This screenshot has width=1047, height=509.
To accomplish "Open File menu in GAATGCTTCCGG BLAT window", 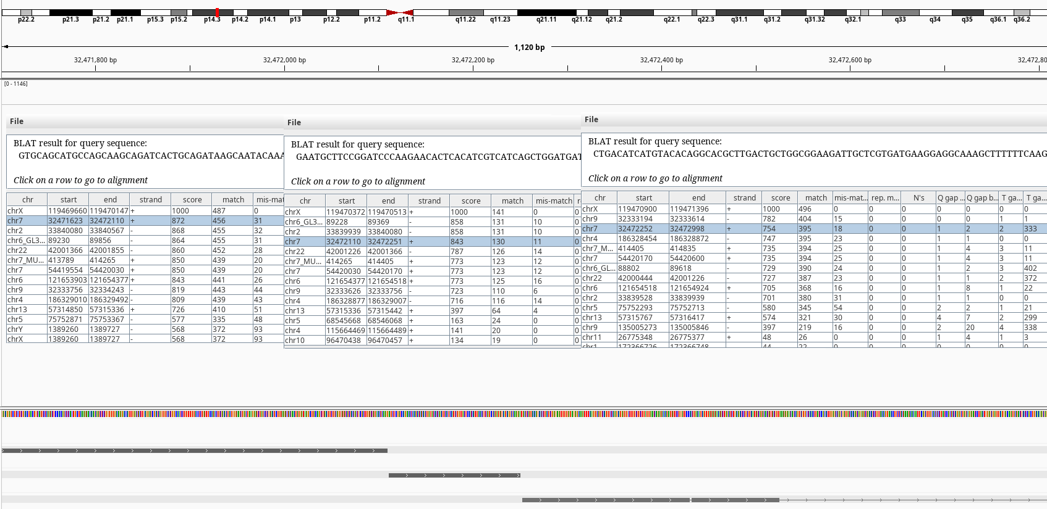I will 294,123.
